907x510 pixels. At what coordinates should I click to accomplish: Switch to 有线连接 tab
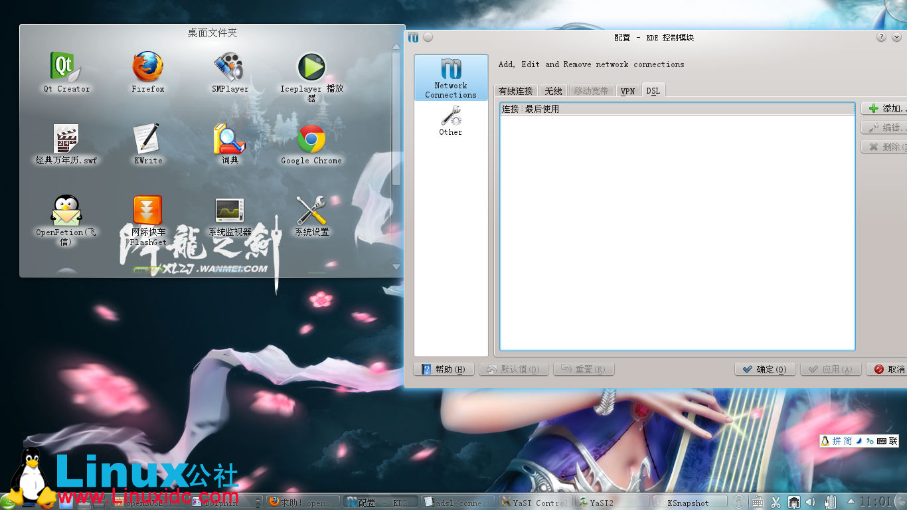click(516, 91)
